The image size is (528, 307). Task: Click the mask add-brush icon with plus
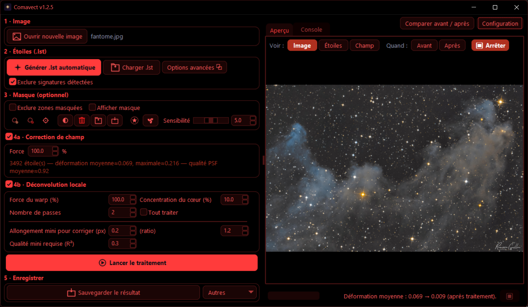(15, 120)
